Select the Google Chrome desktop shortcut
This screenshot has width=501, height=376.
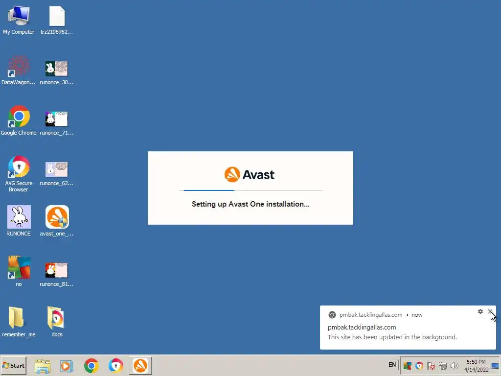(x=19, y=120)
